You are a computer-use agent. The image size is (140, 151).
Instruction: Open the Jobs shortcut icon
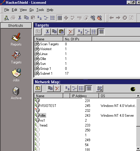[x=16, y=73]
